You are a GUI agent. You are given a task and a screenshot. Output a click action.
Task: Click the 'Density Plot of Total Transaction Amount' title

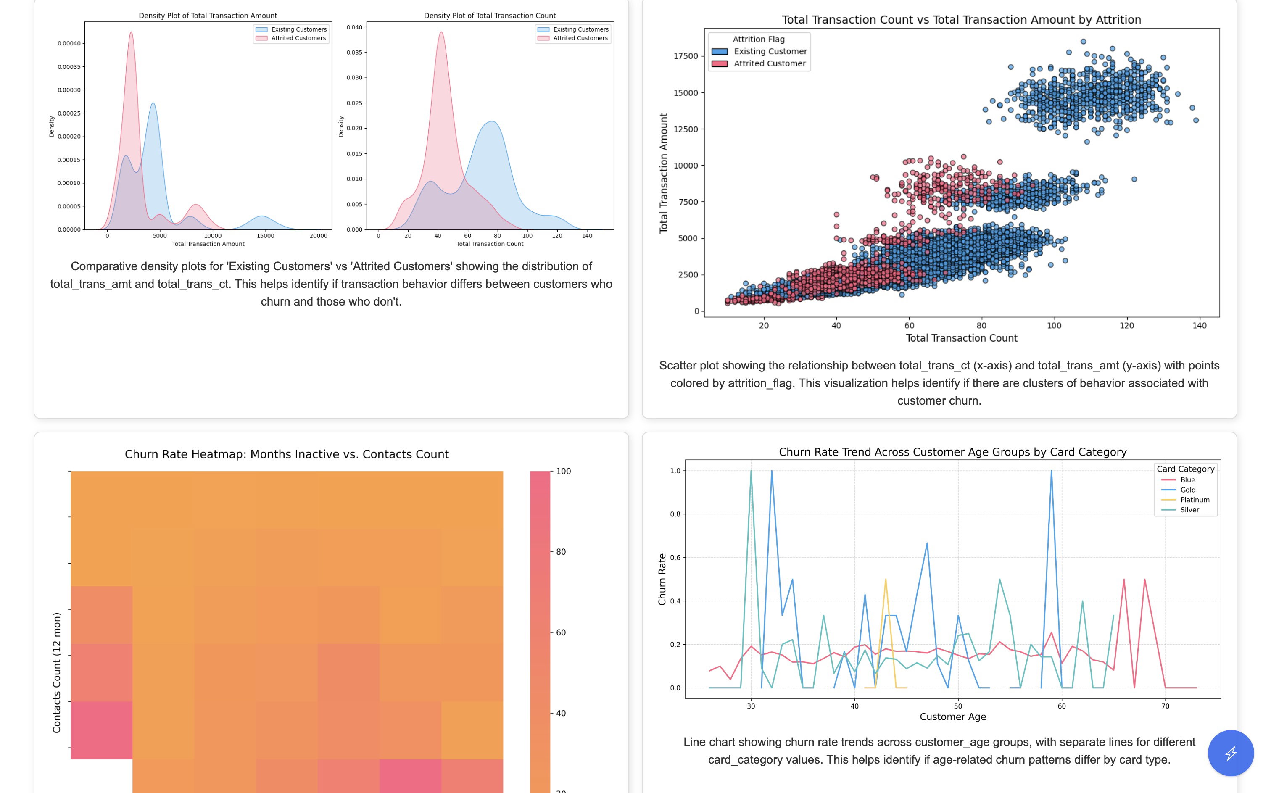208,16
